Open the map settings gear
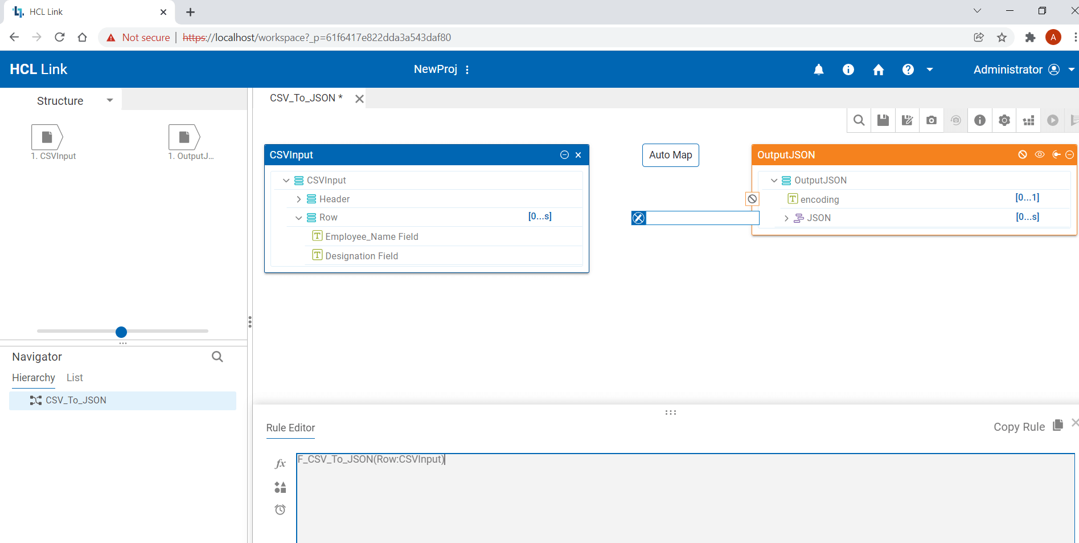This screenshot has width=1079, height=543. point(1004,120)
